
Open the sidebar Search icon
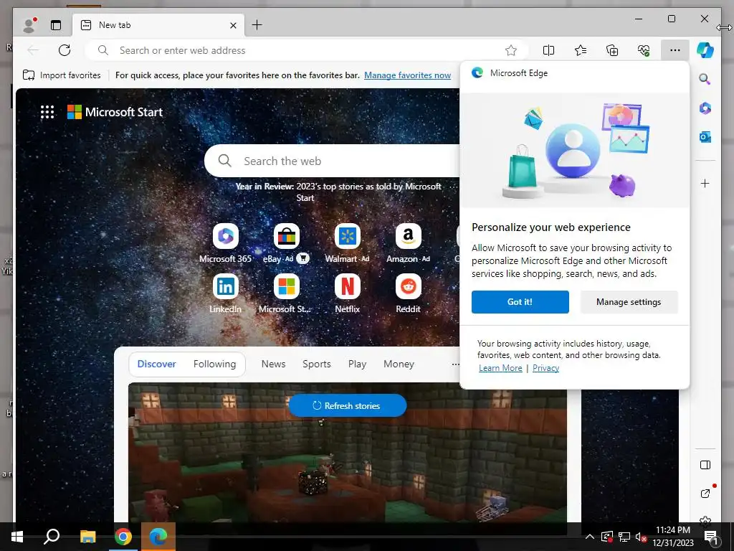(x=705, y=79)
